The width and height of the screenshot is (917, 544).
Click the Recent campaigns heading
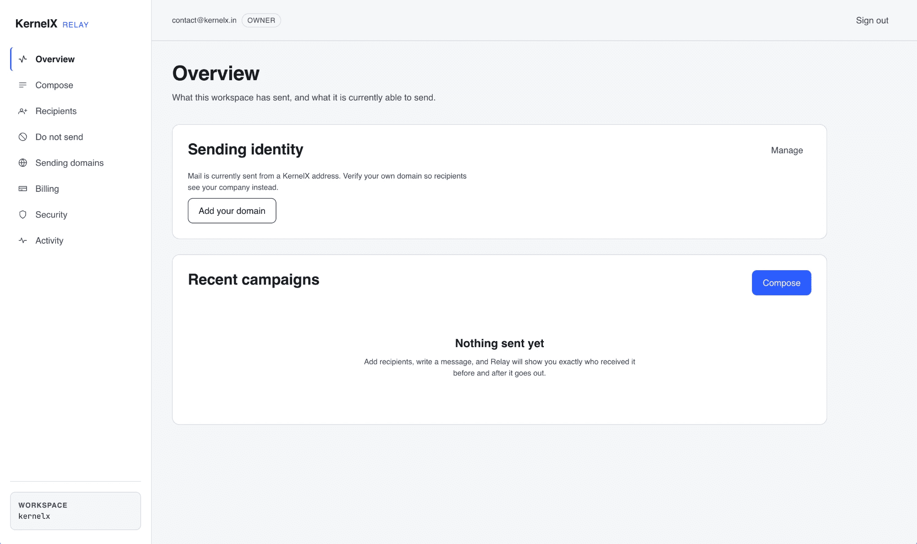(x=254, y=280)
